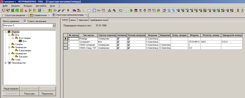This screenshot has width=245, height=98.
Task: Toggle Полная загрузка for Prestige row
Action: coord(129,39)
